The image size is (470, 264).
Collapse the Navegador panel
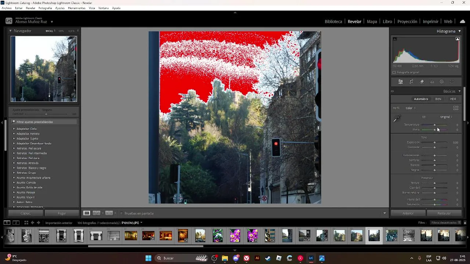coord(11,31)
